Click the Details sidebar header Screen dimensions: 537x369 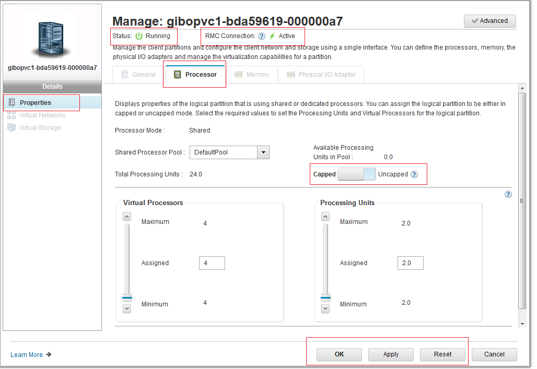tap(52, 87)
